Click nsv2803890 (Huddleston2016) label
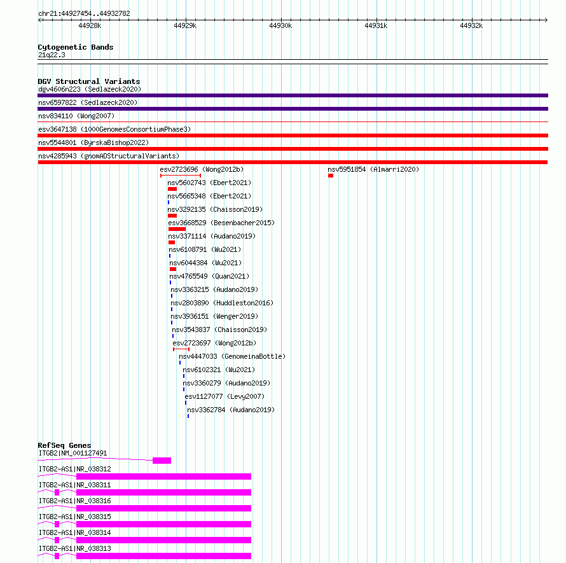566x563 pixels. tap(222, 303)
